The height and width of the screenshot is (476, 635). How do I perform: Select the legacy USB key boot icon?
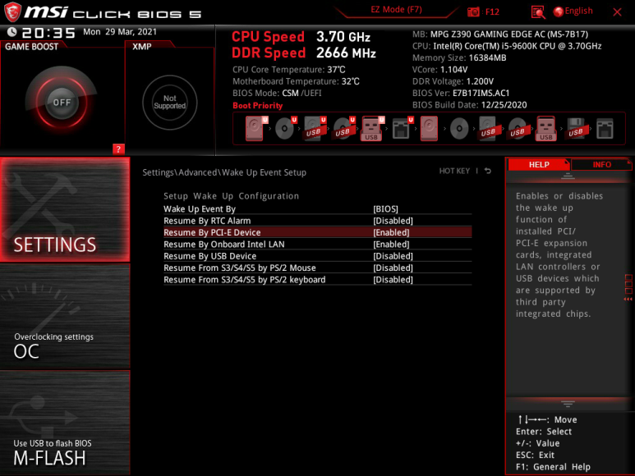coord(546,129)
